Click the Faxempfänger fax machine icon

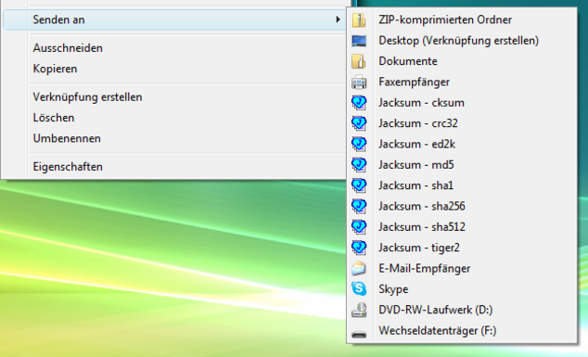pos(359,83)
